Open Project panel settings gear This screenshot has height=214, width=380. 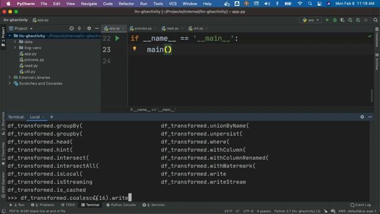(89, 29)
